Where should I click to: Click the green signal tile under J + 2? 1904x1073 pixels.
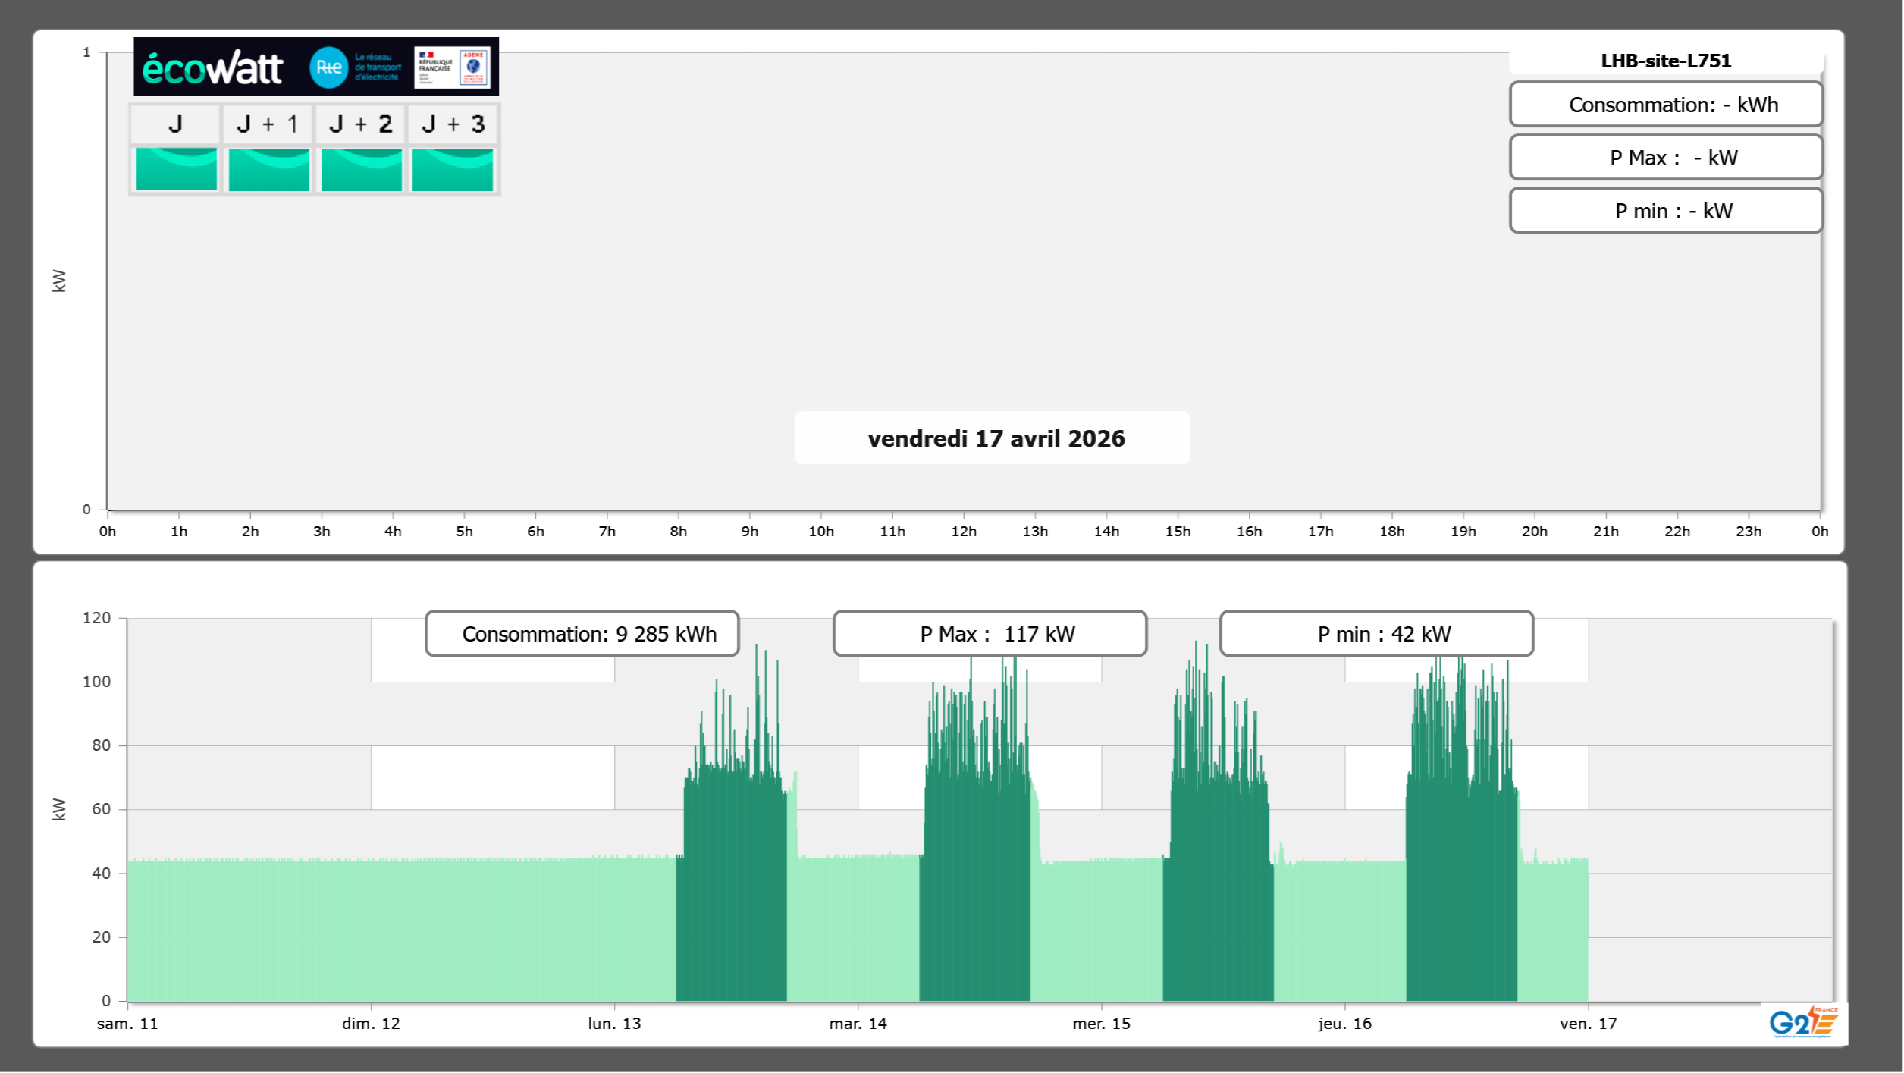362,169
